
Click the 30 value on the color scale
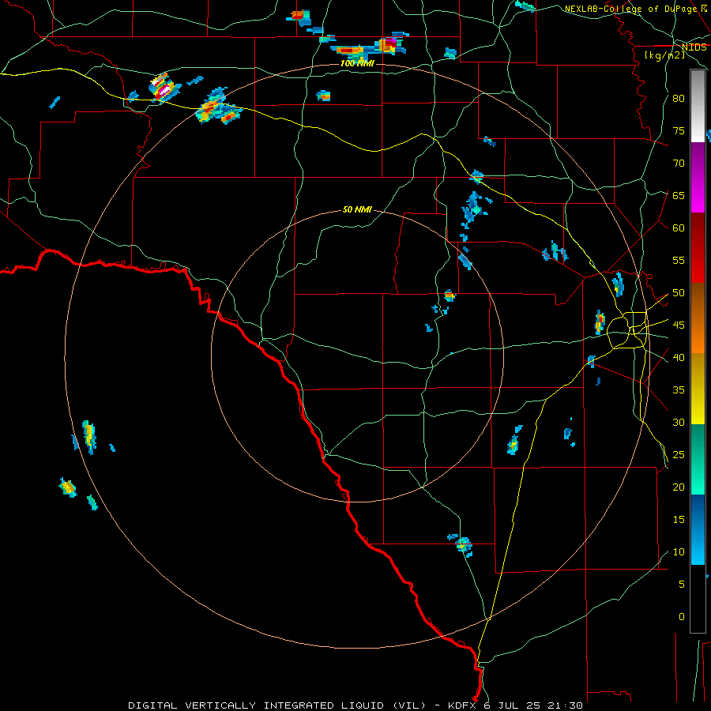[x=679, y=423]
